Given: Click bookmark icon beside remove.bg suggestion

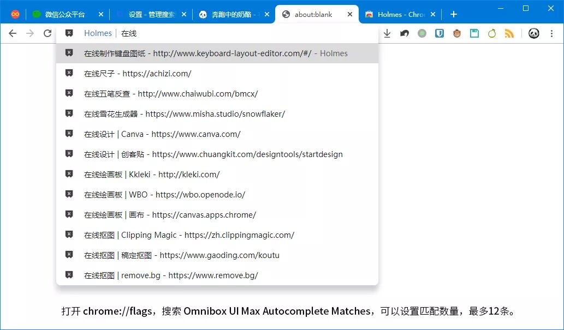Looking at the screenshot, I should coord(69,275).
